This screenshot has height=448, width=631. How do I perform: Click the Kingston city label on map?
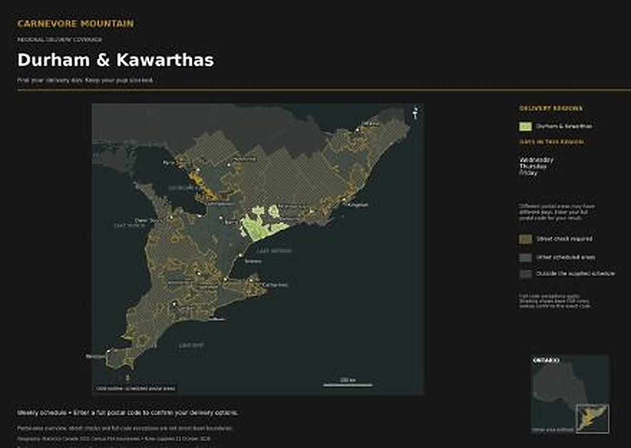click(357, 205)
